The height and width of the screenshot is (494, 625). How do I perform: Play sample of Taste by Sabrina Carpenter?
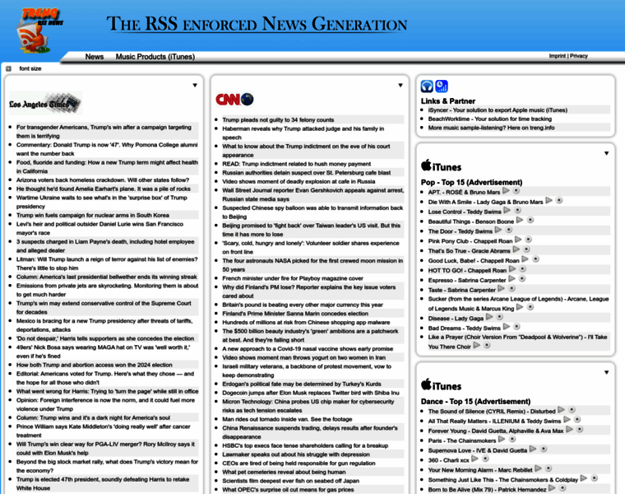(502, 288)
